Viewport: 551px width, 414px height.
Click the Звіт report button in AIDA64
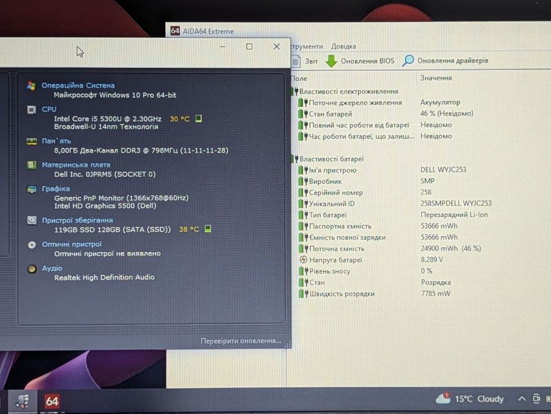pos(305,61)
